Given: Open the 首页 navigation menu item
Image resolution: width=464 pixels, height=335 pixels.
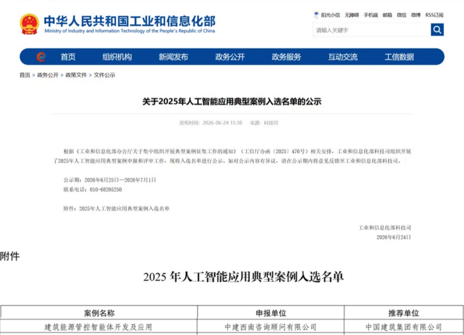Looking at the screenshot, I should 68,57.
